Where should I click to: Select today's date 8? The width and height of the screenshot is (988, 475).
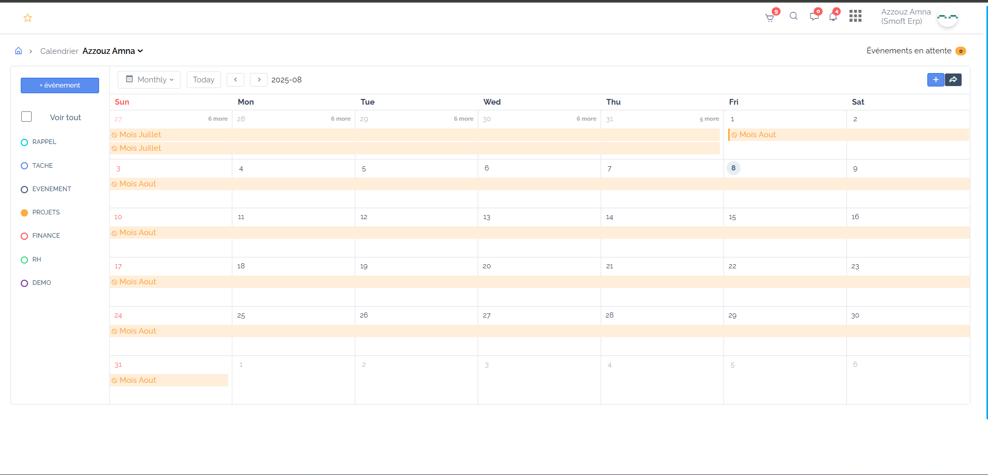pyautogui.click(x=733, y=168)
